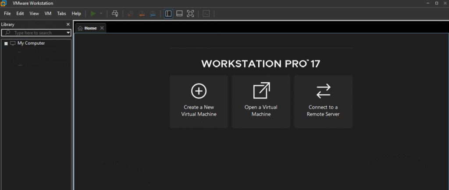Close the Home tab
The image size is (449, 190).
point(102,28)
